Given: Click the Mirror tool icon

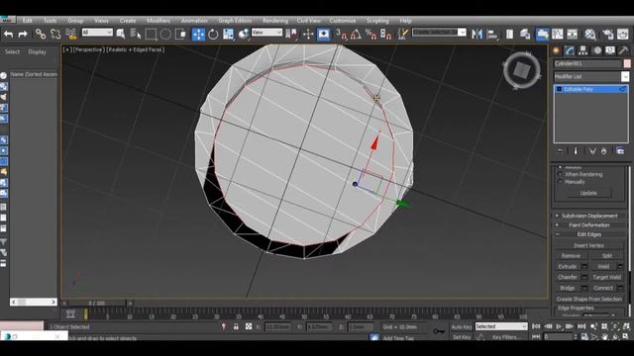Looking at the screenshot, I should (476, 35).
